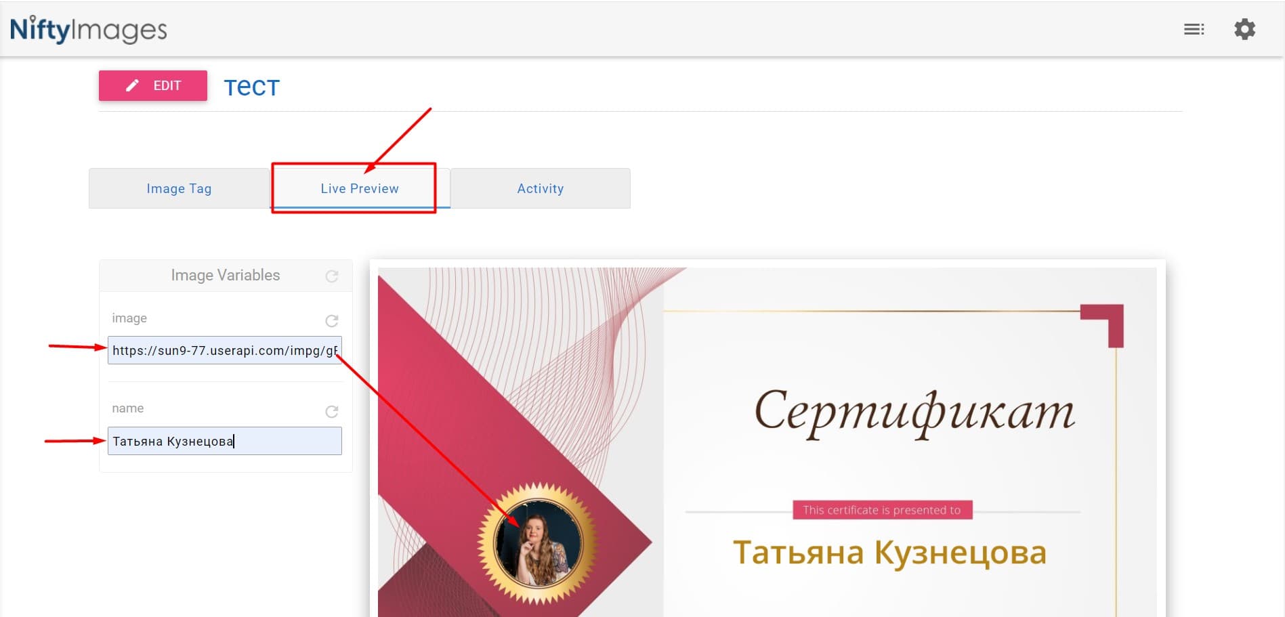The image size is (1285, 617).
Task: Reset the name variable with its refresh icon
Action: (332, 411)
